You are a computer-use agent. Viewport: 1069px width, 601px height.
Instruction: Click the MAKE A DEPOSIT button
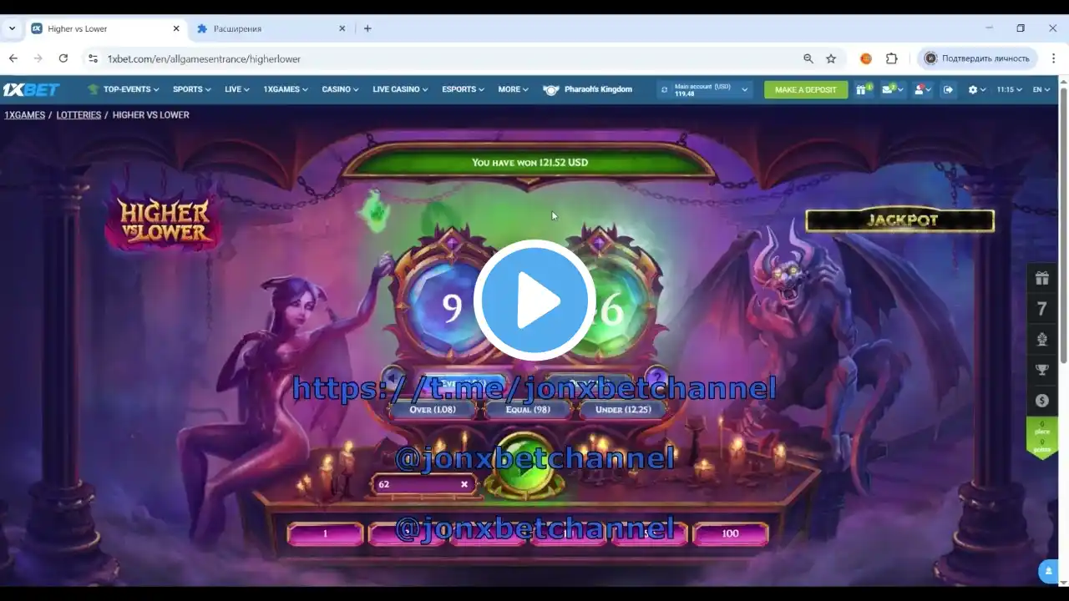click(x=806, y=89)
